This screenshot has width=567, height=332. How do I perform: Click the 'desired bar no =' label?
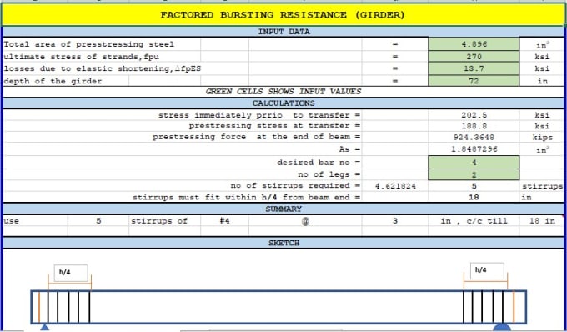pyautogui.click(x=319, y=163)
